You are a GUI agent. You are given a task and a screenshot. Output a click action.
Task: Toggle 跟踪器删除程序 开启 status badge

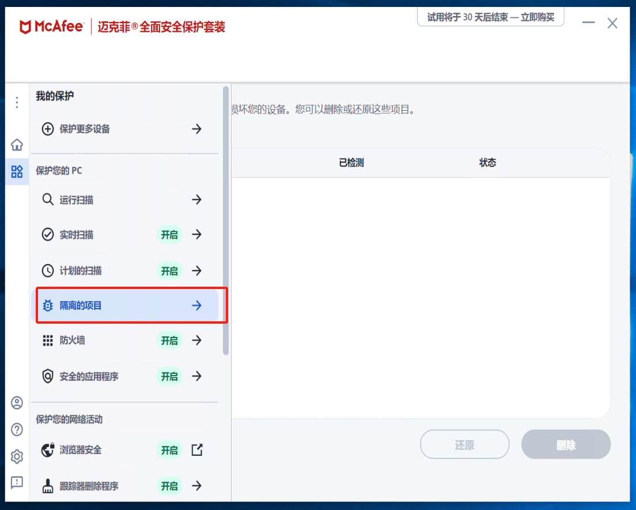tap(169, 486)
